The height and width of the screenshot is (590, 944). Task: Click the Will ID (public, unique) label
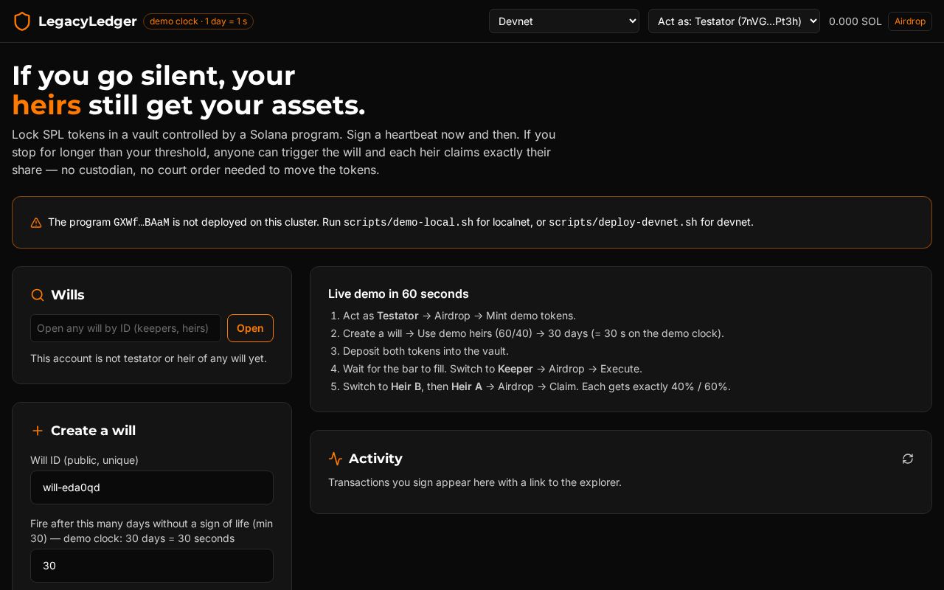[x=84, y=460]
